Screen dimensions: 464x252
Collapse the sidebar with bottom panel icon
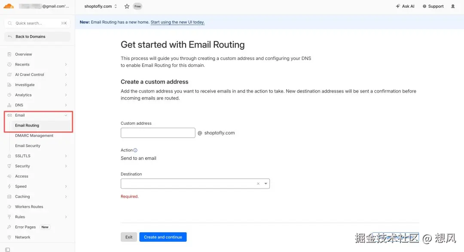tap(8, 250)
